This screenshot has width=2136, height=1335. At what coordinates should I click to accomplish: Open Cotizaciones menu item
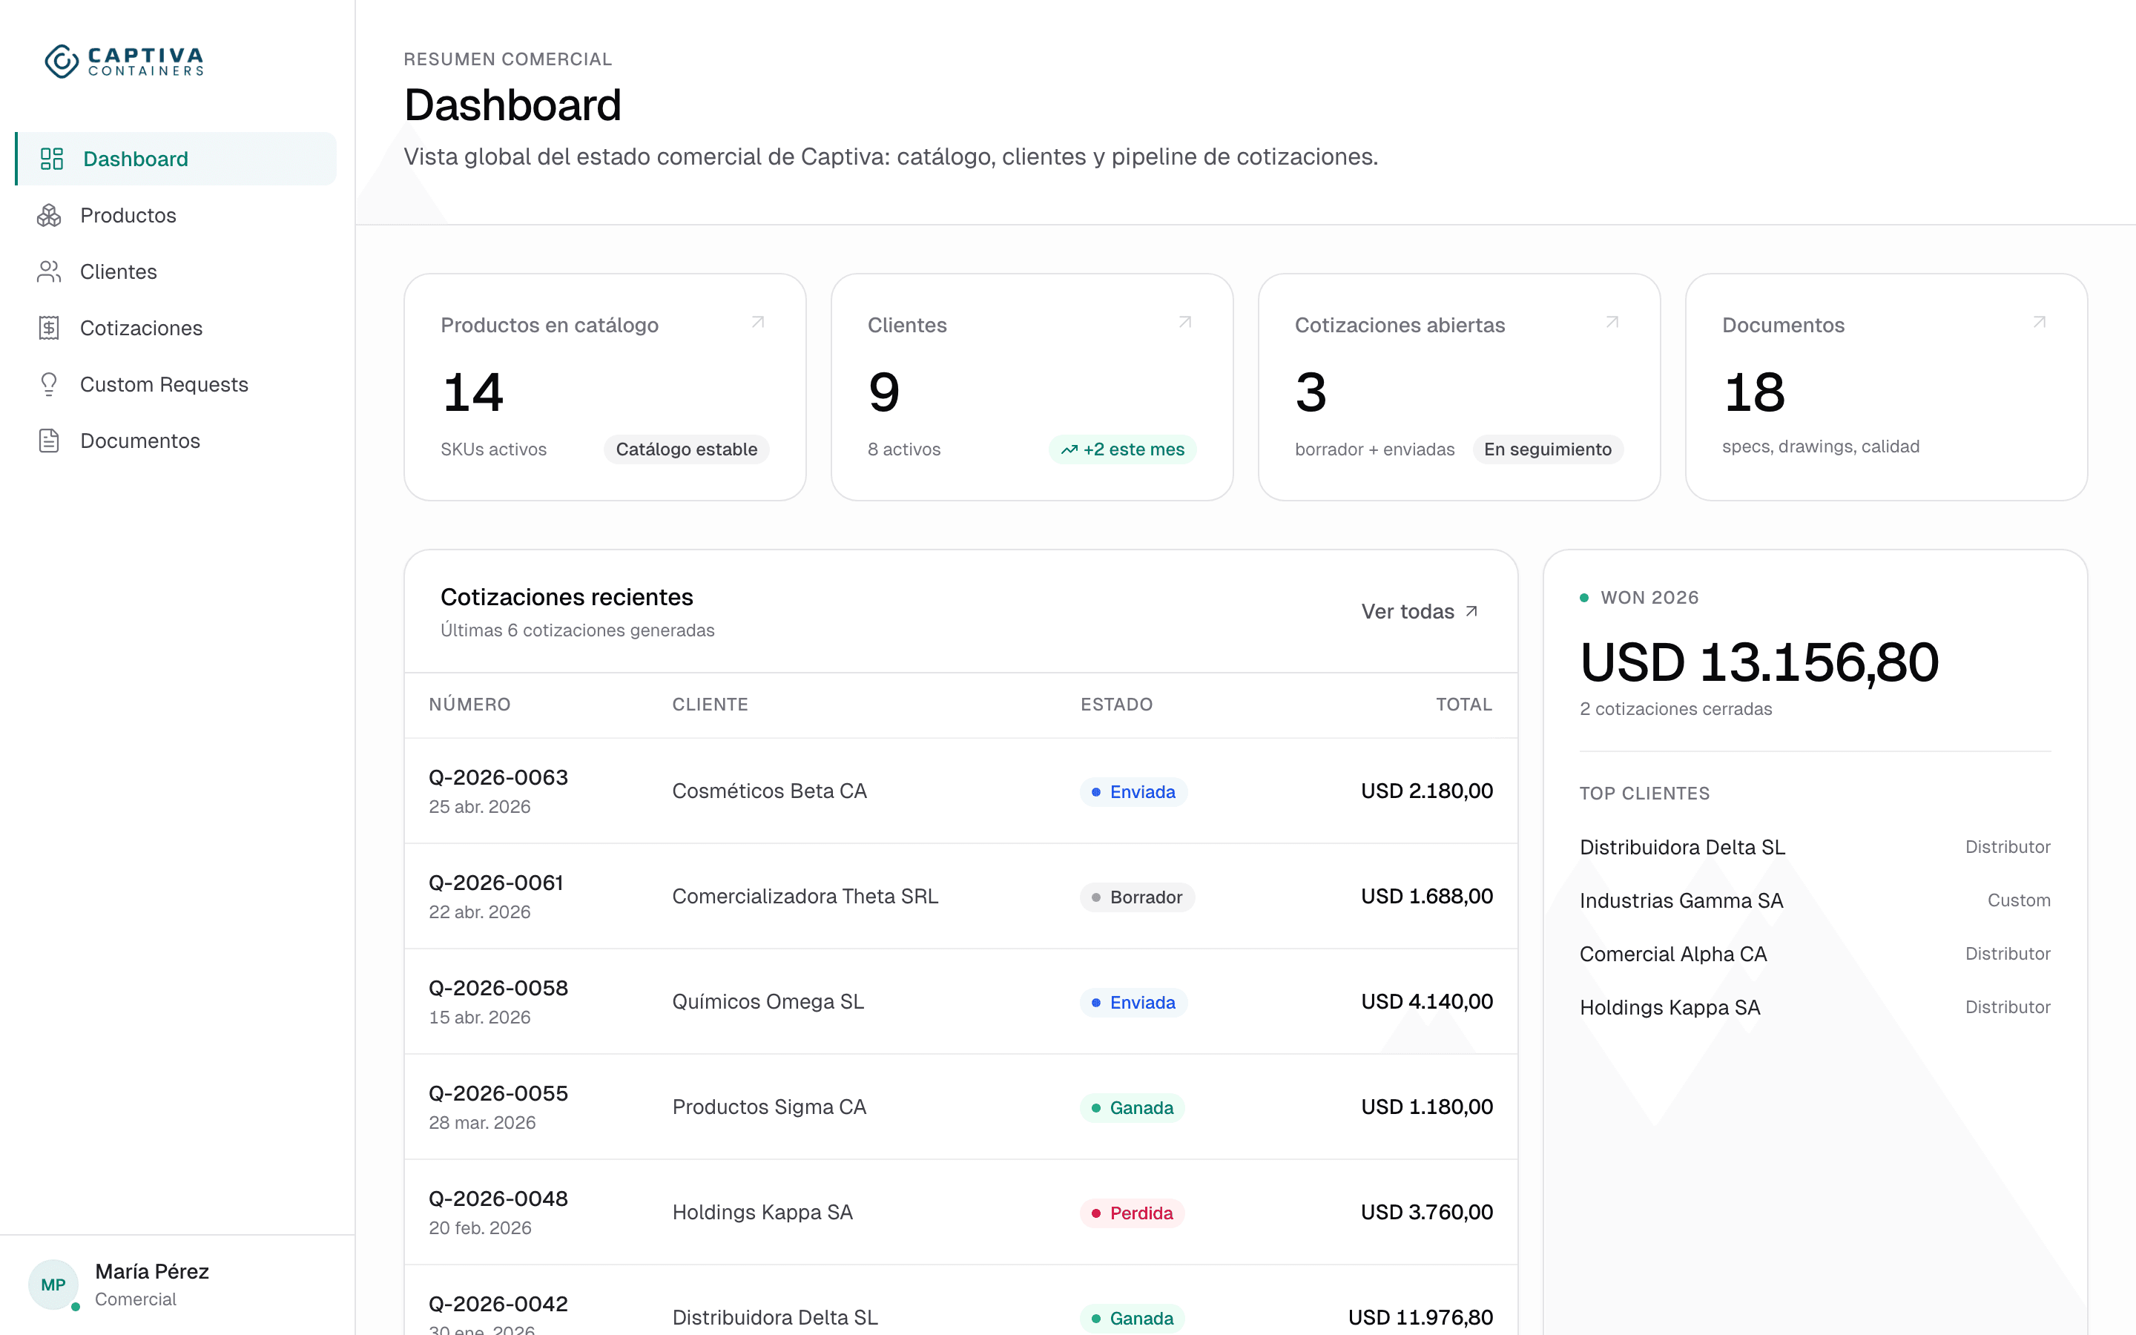point(176,329)
